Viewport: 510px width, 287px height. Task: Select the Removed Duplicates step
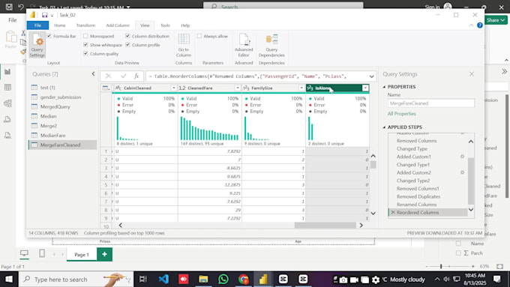click(x=418, y=196)
